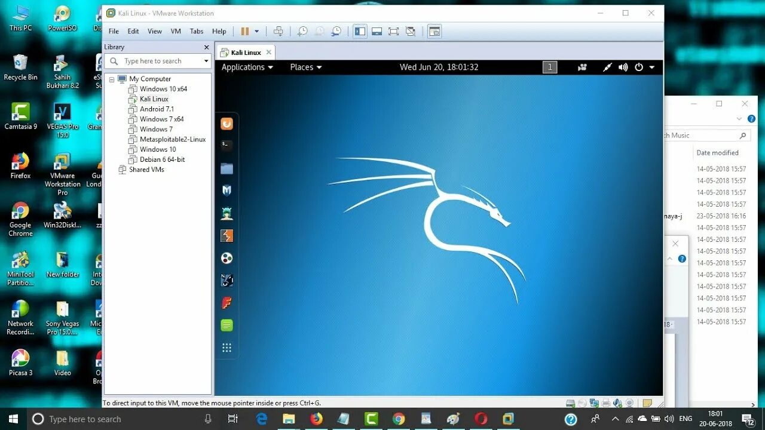
Task: Open the View menu in VMware
Action: pos(155,31)
